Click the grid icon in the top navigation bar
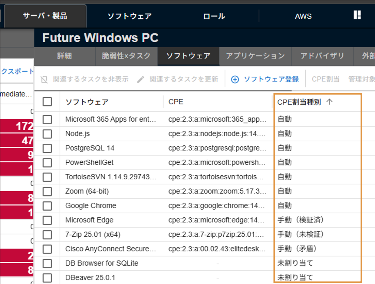 click(357, 15)
